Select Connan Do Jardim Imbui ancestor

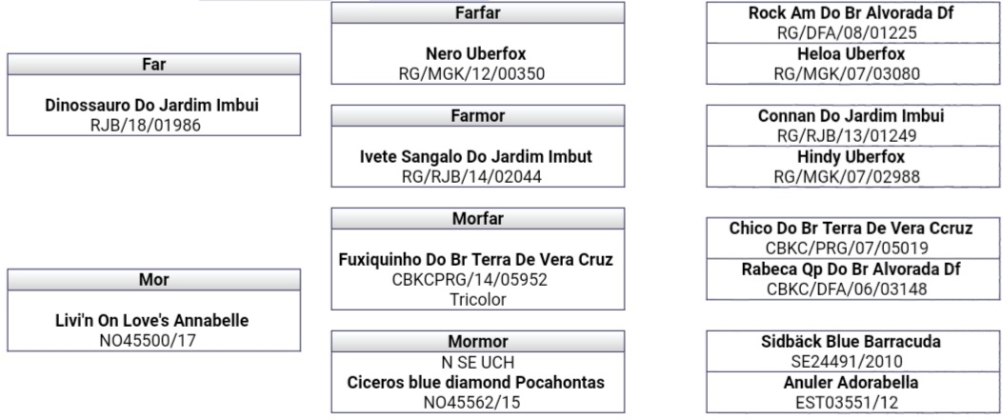pyautogui.click(x=852, y=116)
